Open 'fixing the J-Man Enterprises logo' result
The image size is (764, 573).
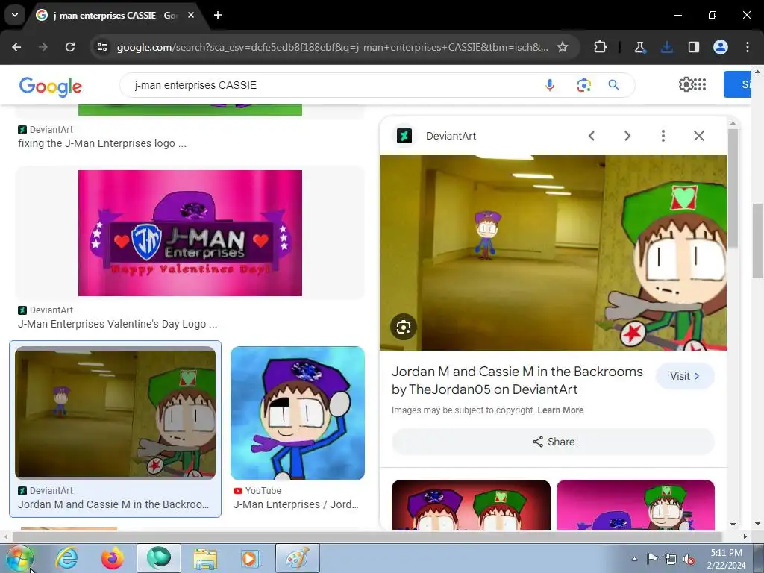click(101, 143)
